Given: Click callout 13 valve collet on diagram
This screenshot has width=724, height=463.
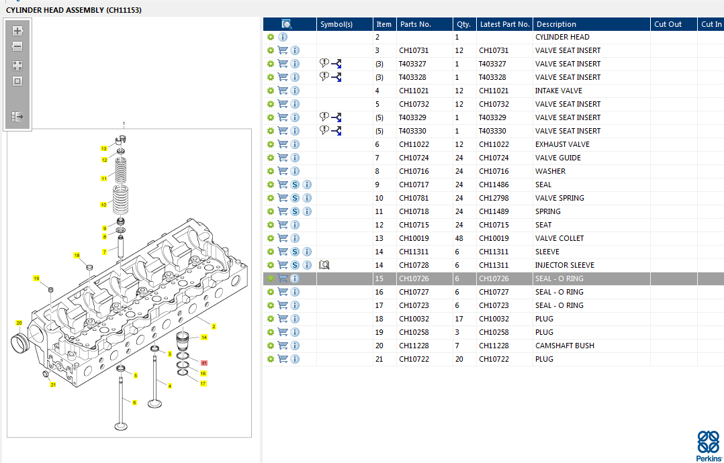Looking at the screenshot, I should pyautogui.click(x=104, y=148).
